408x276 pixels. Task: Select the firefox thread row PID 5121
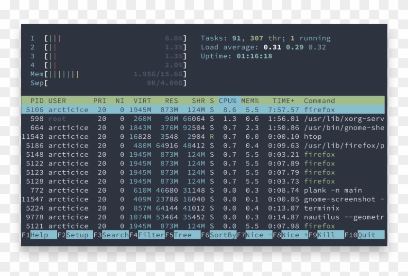click(203, 226)
